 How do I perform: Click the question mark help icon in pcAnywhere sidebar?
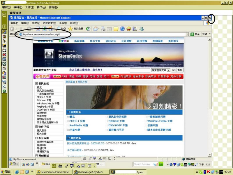[4, 27]
